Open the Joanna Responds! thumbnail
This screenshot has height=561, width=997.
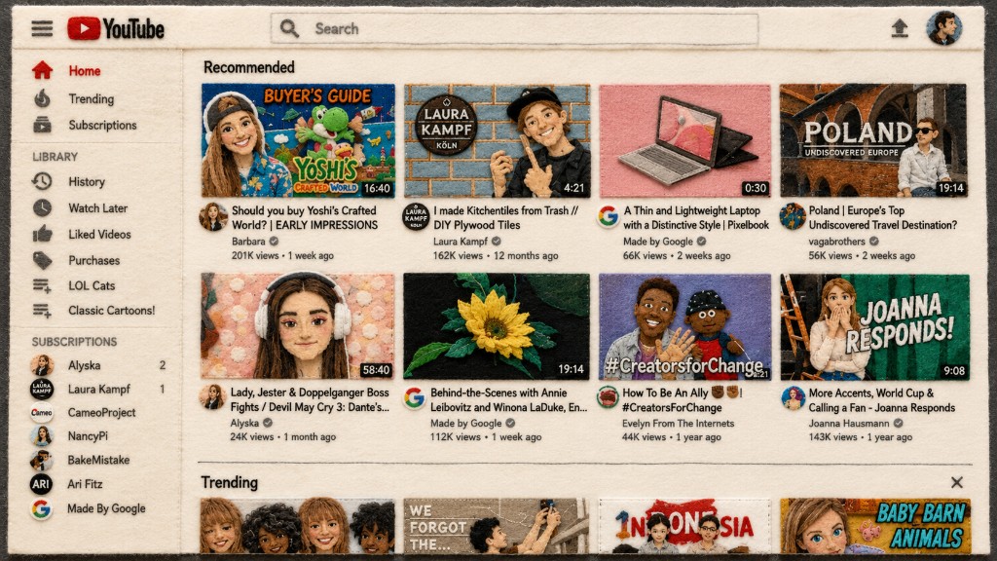point(875,326)
